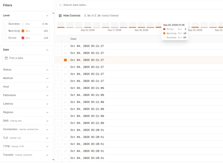The width and height of the screenshot is (223, 163).
Task: Check the first row Oct 04 03:21:27 checkbox
Action: [58, 46]
